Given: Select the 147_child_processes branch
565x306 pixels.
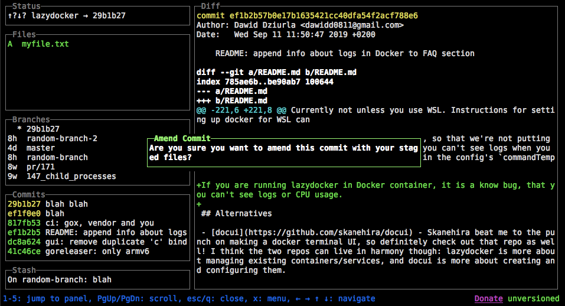Looking at the screenshot, I should coord(97,176).
